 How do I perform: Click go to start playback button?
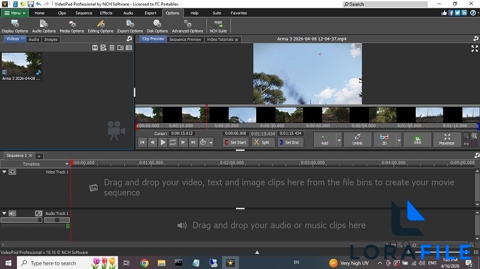coord(142,142)
